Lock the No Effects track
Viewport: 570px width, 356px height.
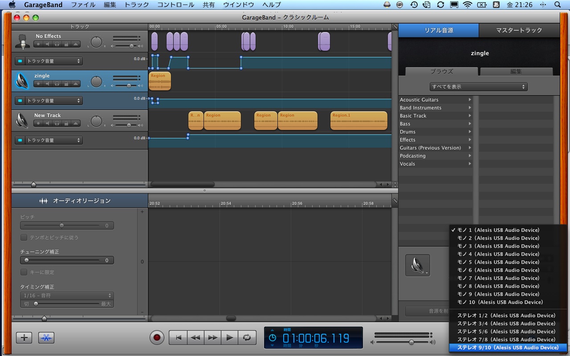coord(66,44)
